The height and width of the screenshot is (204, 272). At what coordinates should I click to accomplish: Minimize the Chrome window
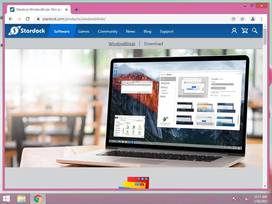[245, 6]
